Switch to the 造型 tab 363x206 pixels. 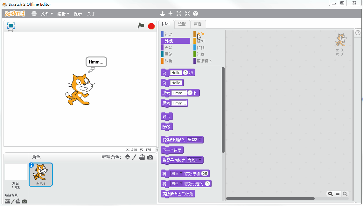click(x=182, y=24)
